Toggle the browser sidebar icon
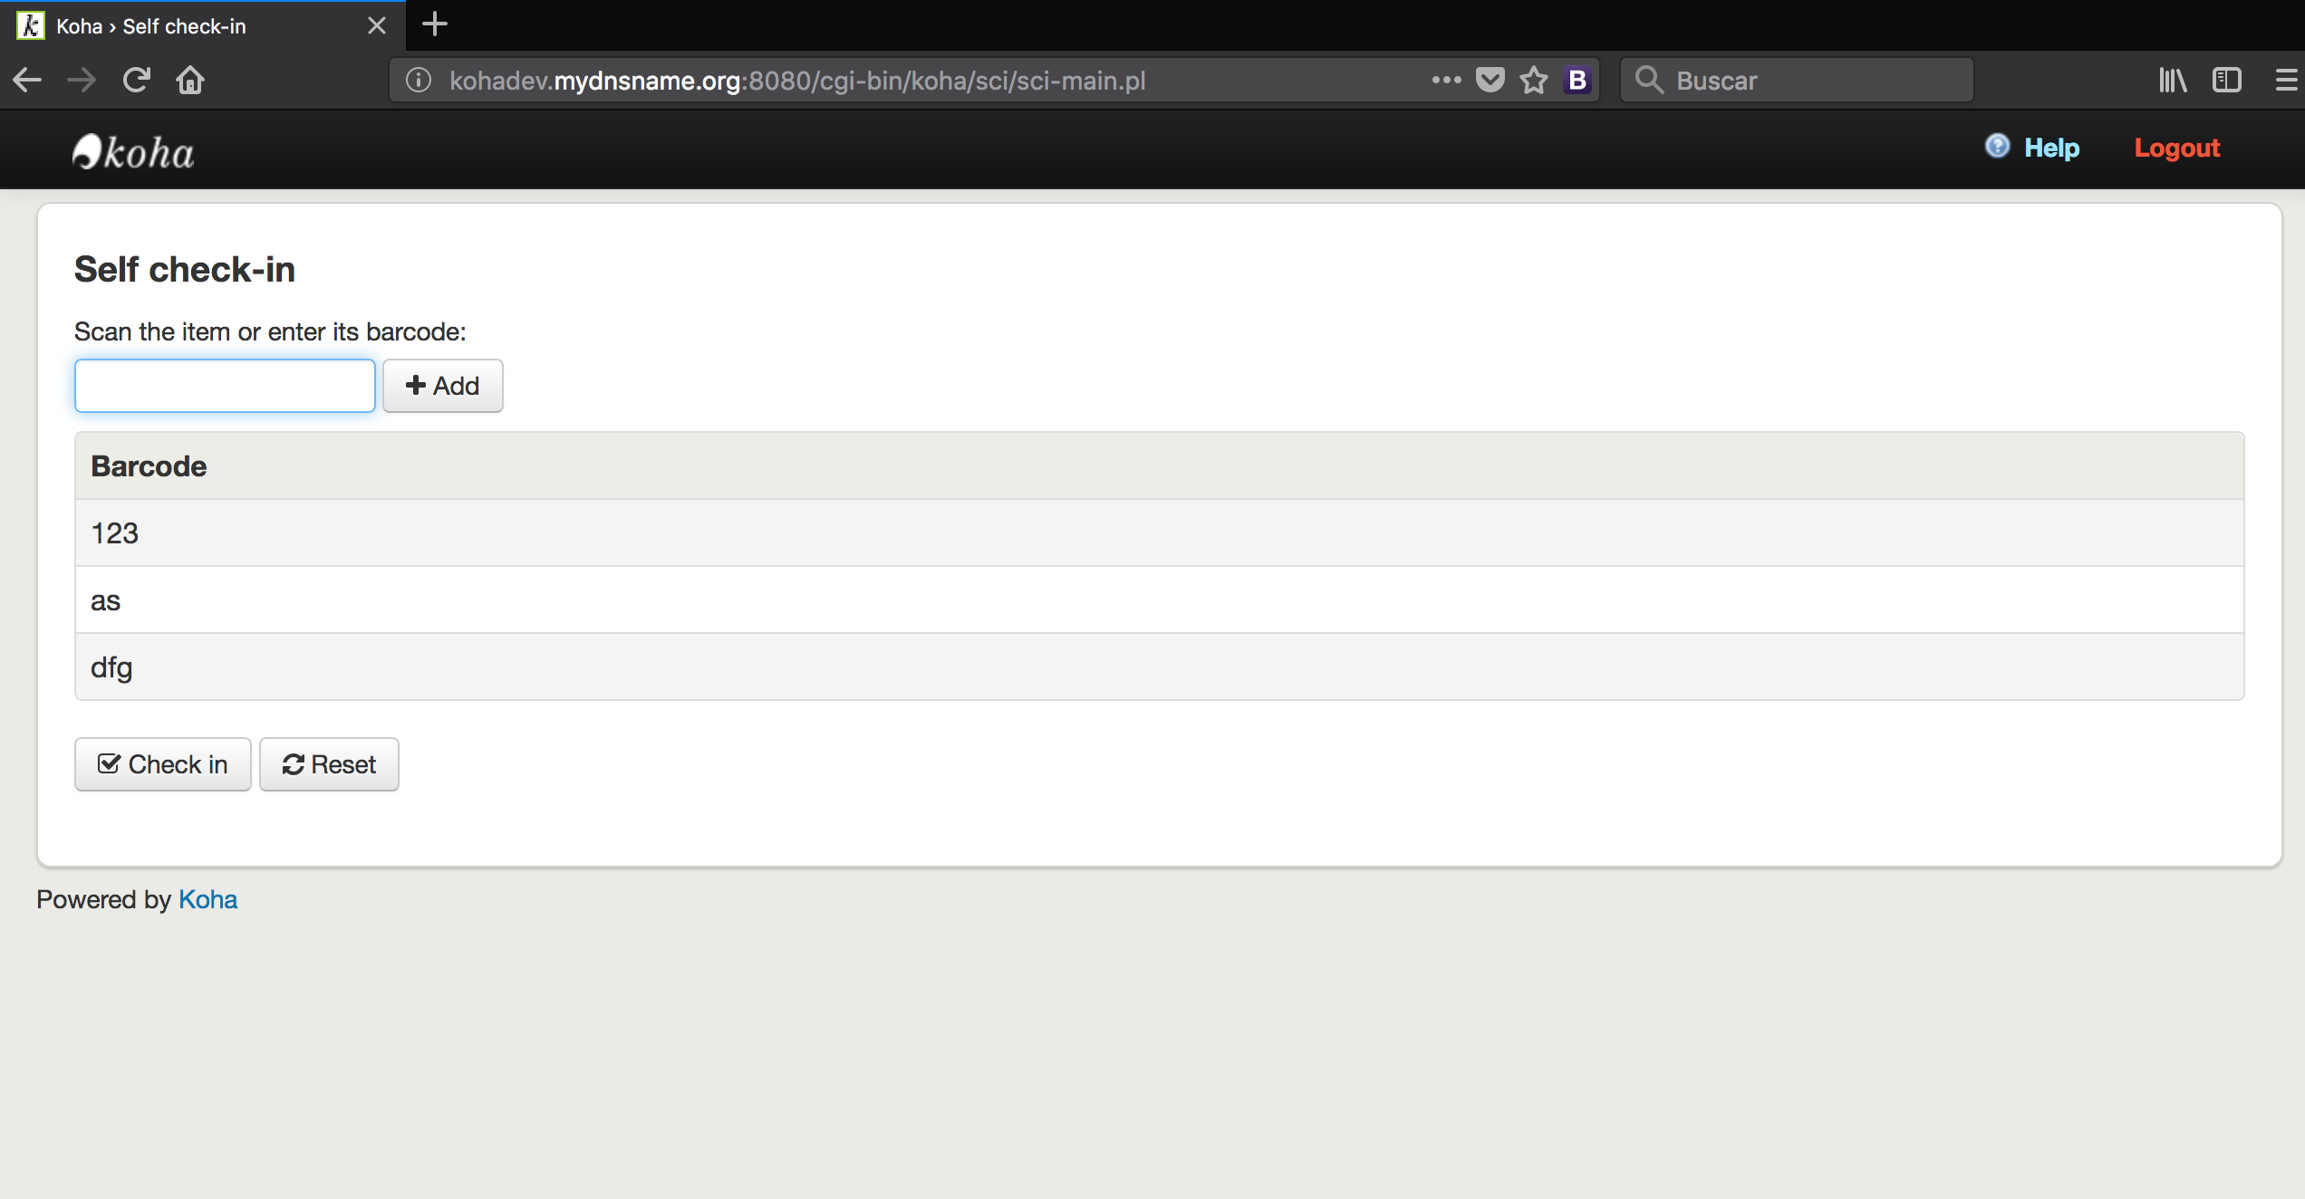The width and height of the screenshot is (2305, 1199). (x=2226, y=81)
